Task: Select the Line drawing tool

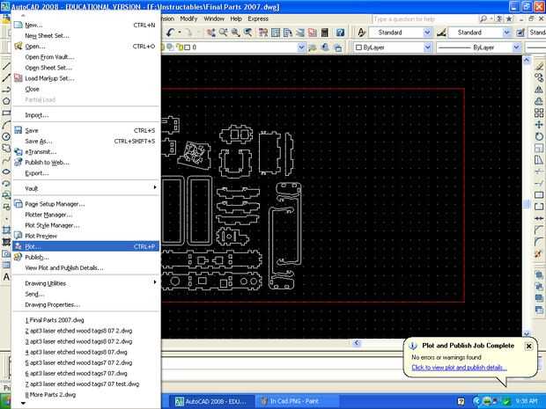Action: pyautogui.click(x=6, y=66)
